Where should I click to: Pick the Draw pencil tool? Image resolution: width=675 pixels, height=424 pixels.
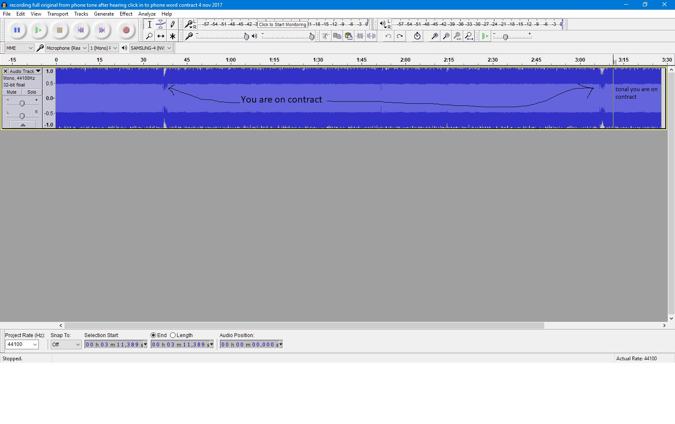173,24
